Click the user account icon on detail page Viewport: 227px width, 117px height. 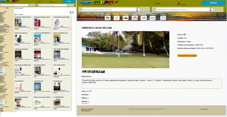[154, 3]
